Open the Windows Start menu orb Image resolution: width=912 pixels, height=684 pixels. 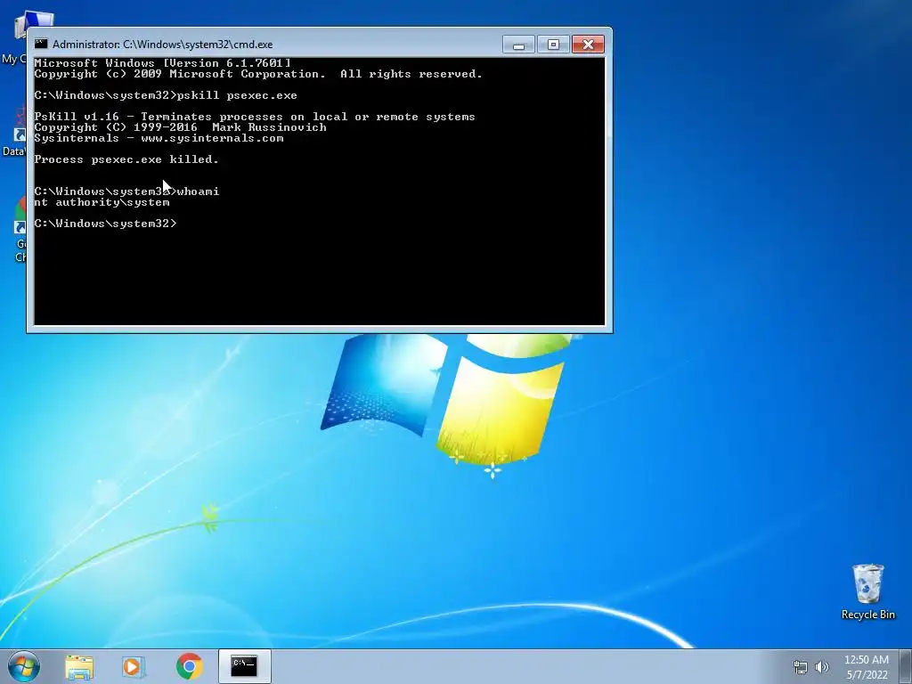24,666
